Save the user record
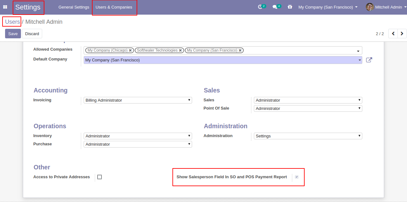 coord(13,34)
